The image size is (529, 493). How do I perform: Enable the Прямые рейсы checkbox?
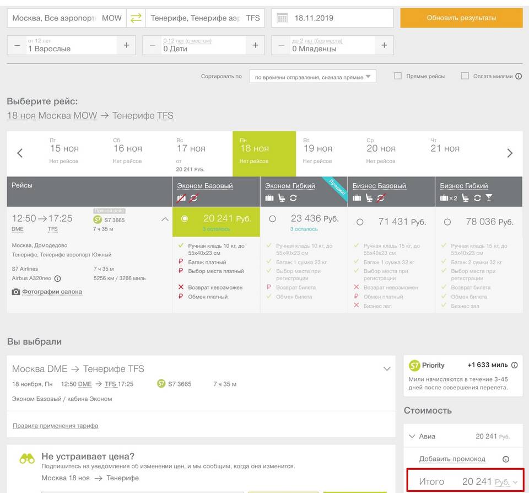(398, 76)
